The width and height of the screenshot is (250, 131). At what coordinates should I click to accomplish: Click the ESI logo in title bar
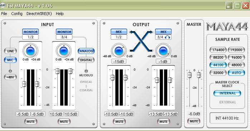[x=3, y=6]
